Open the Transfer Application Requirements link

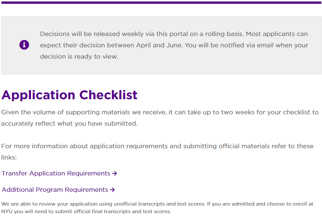[x=56, y=173]
